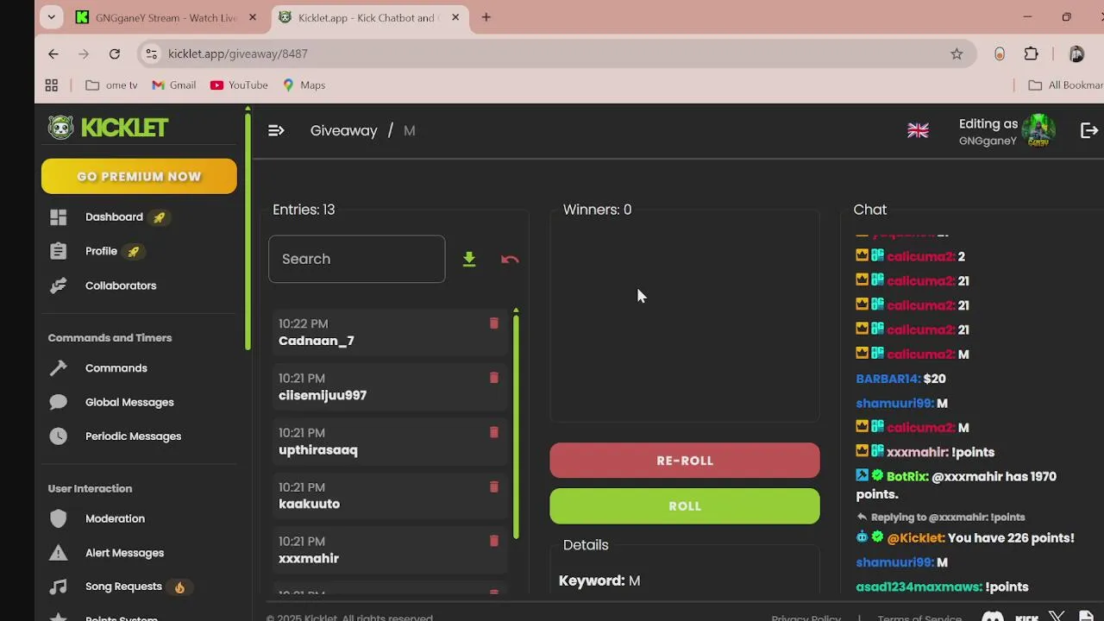Click the X (Twitter) icon in the footer

click(1057, 617)
